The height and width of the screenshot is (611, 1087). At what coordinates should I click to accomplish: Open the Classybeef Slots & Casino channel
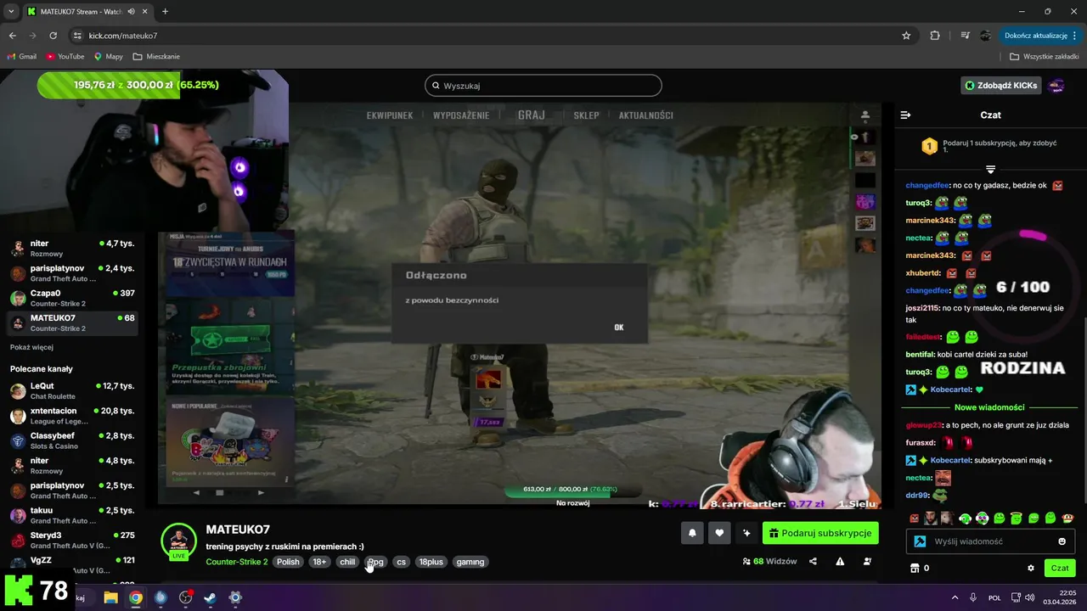[72, 440]
